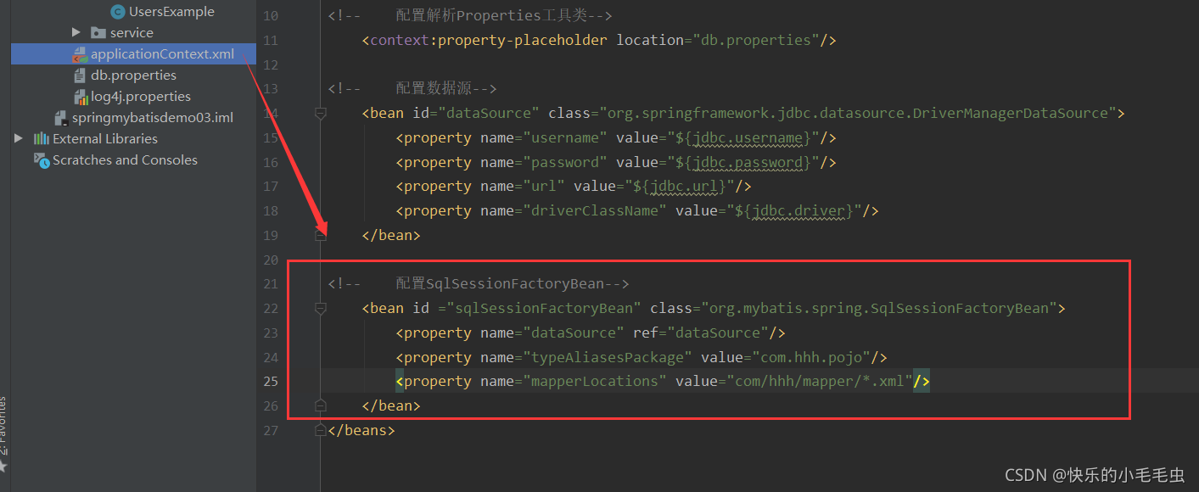Screen dimensions: 1199x492
Task: Click line number 25 in gutter
Action: pyautogui.click(x=271, y=382)
